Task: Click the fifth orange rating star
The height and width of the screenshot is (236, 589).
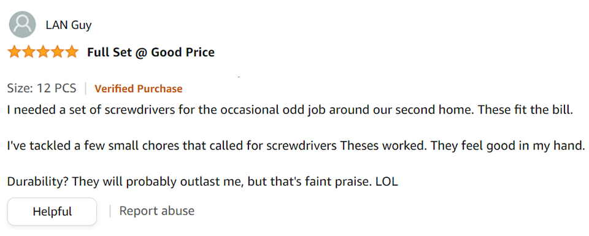Action: tap(71, 51)
